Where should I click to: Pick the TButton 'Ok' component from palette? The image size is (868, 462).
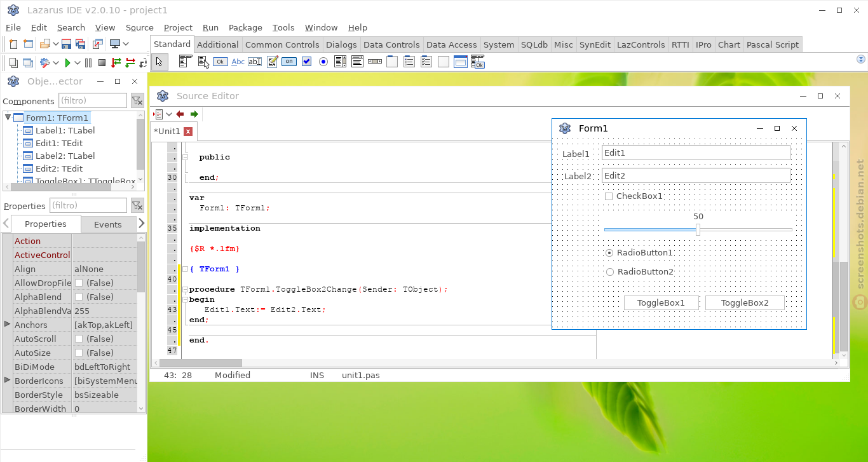pos(220,62)
